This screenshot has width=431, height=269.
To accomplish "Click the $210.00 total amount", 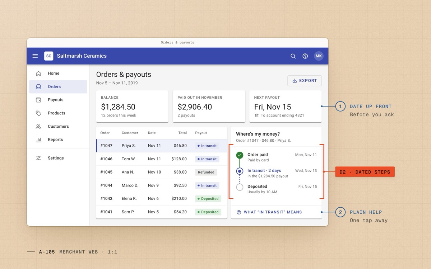I will 179,199.
